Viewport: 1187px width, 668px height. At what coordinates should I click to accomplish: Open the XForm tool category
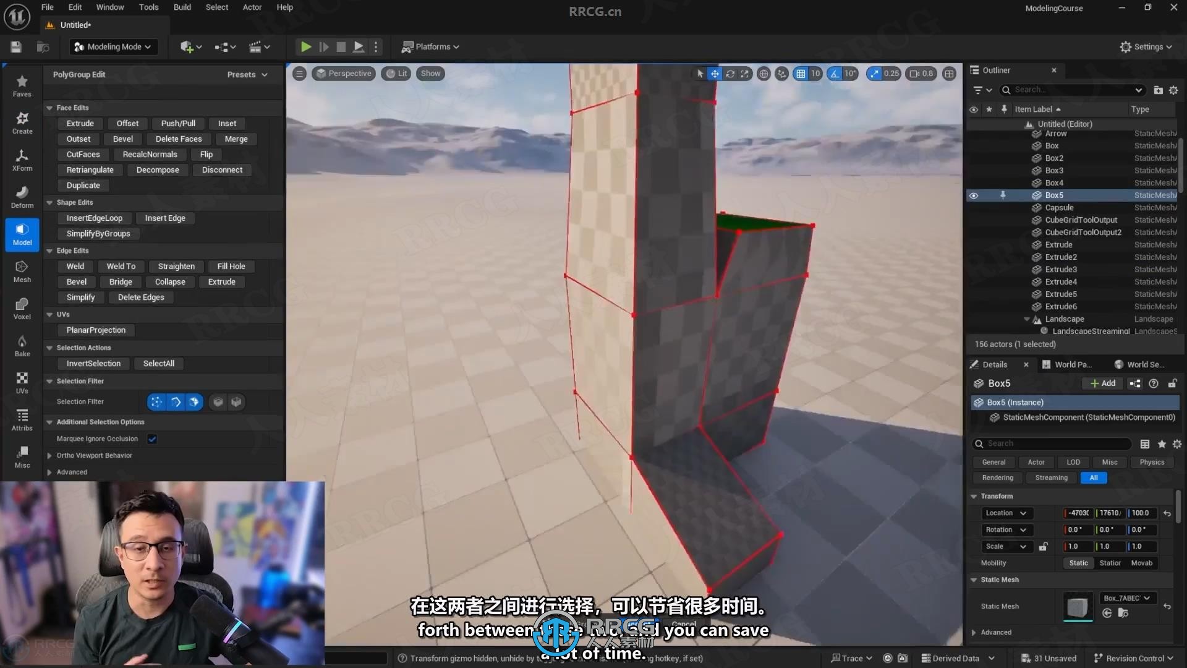click(x=22, y=160)
